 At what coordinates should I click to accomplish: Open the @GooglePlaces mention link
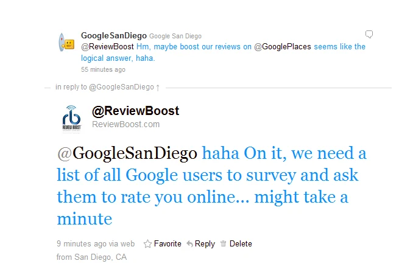click(283, 47)
